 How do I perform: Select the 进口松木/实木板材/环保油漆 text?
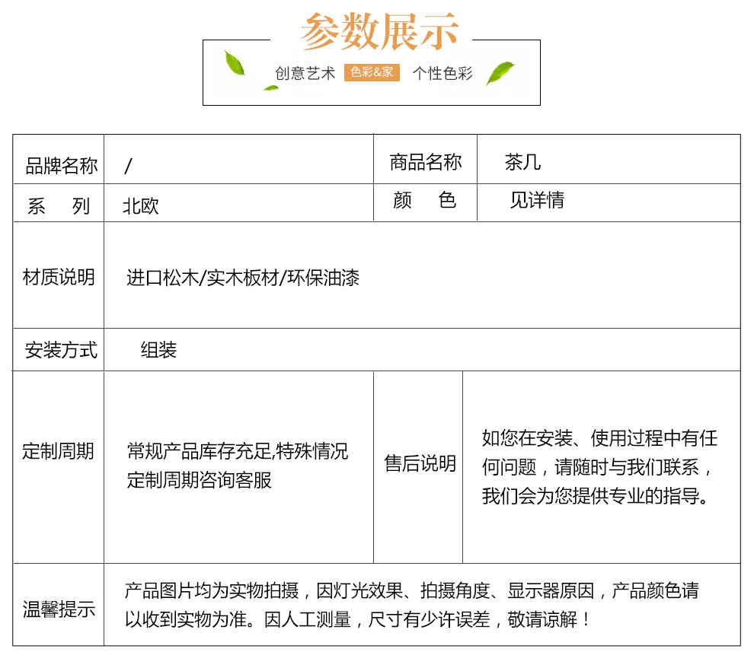(x=243, y=278)
